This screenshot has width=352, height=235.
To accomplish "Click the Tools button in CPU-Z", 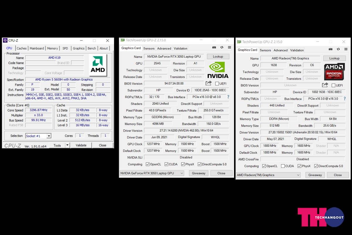I will [57, 145].
